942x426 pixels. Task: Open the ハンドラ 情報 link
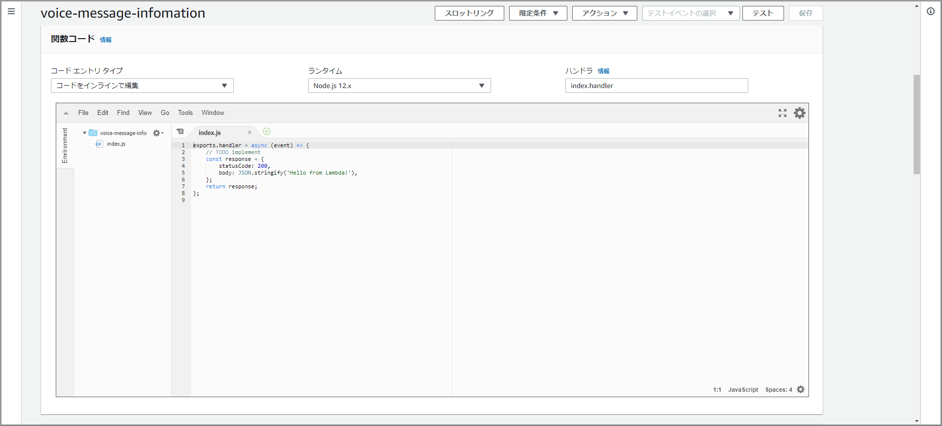click(x=604, y=71)
